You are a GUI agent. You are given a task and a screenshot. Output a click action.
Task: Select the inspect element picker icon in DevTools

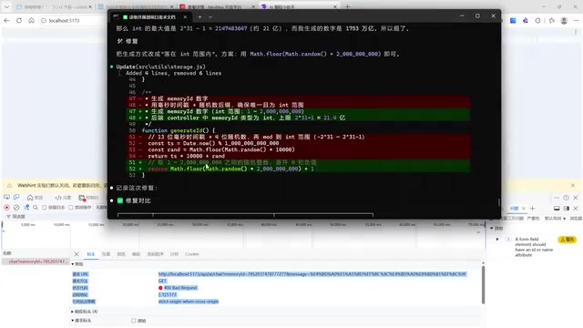[x=6, y=198]
